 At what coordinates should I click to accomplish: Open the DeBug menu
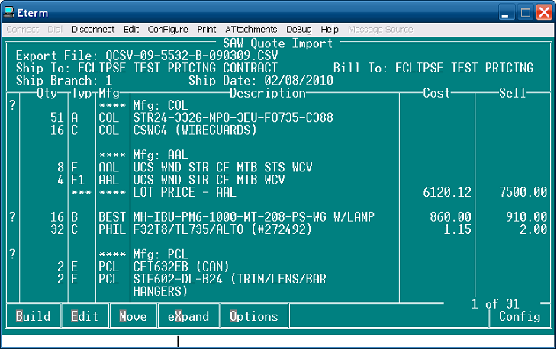pyautogui.click(x=299, y=30)
